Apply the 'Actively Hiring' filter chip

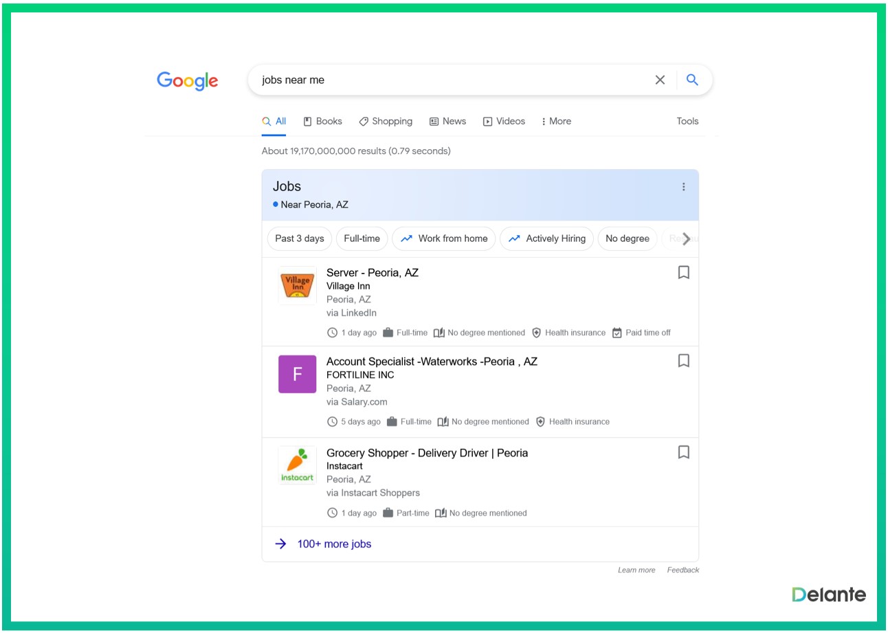tap(546, 238)
